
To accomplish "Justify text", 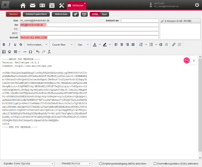I will (133, 45).
